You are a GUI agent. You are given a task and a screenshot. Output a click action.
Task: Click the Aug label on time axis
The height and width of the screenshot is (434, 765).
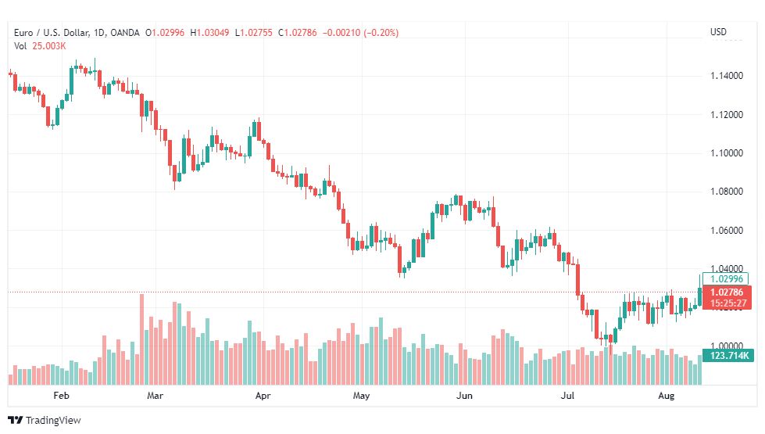click(666, 396)
